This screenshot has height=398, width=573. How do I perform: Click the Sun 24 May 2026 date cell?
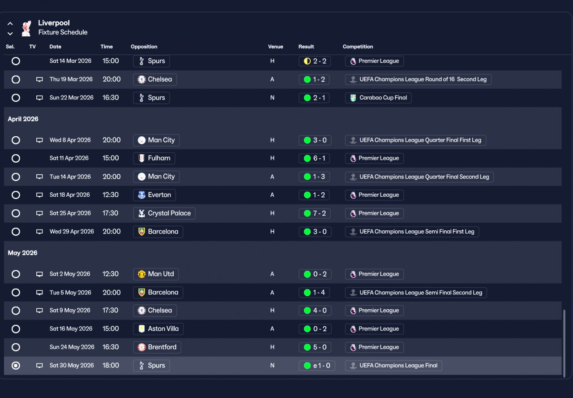[72, 347]
